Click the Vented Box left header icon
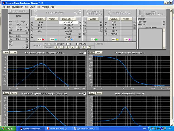Screen dimensions: 174x131 (x=34, y=13)
